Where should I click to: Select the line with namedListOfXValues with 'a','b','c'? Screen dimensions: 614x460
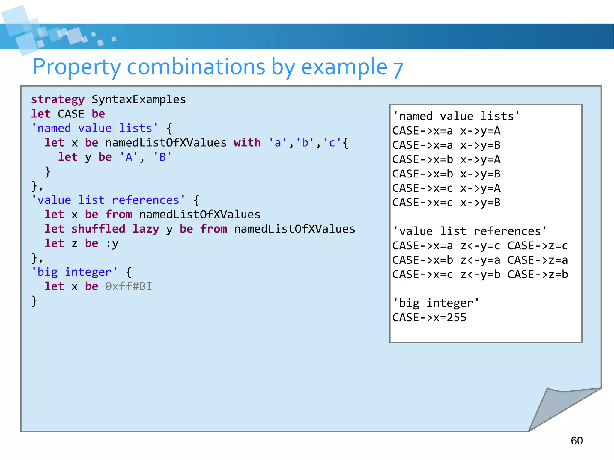[196, 143]
